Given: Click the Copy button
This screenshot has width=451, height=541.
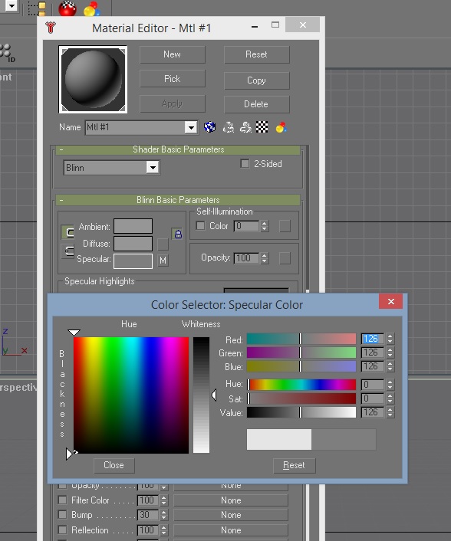Looking at the screenshot, I should (257, 80).
